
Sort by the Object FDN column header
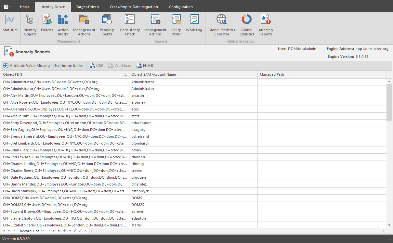pyautogui.click(x=62, y=74)
